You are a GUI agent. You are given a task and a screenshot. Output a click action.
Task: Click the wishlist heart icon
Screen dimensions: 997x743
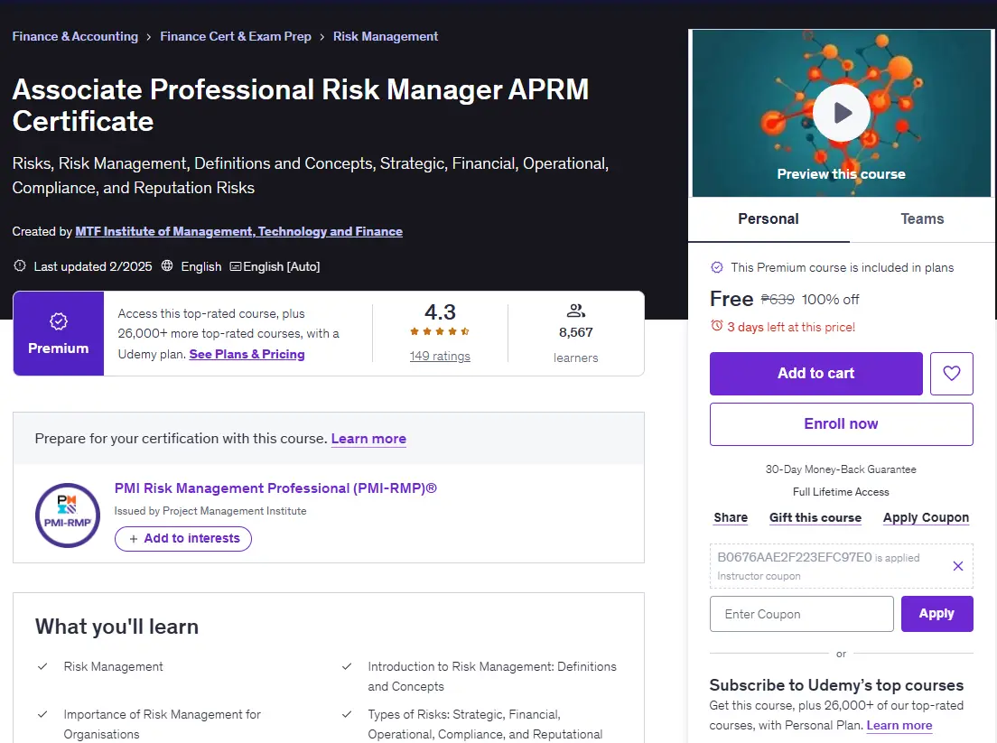[x=951, y=374]
